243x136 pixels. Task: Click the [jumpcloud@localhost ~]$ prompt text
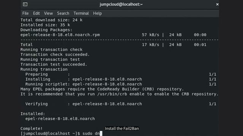pos(50,133)
